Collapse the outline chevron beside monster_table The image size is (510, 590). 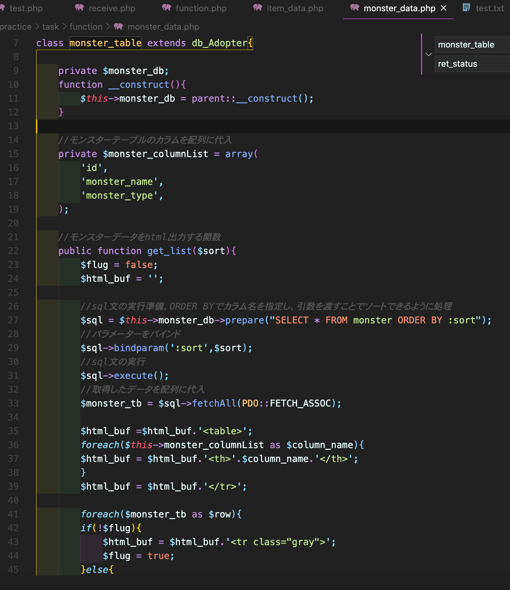pos(429,54)
